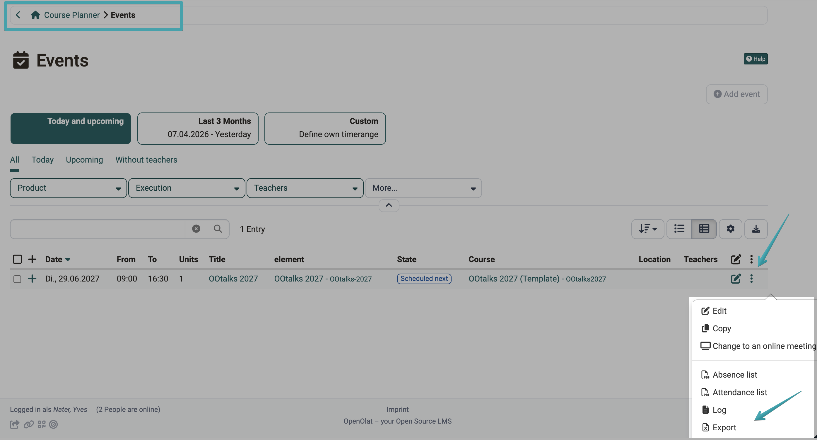Viewport: 817px width, 440px height.
Task: Click the Add event button
Action: click(x=736, y=94)
